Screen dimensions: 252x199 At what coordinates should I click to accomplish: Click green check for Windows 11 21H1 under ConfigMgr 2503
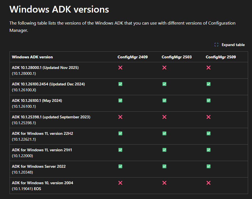point(164,150)
